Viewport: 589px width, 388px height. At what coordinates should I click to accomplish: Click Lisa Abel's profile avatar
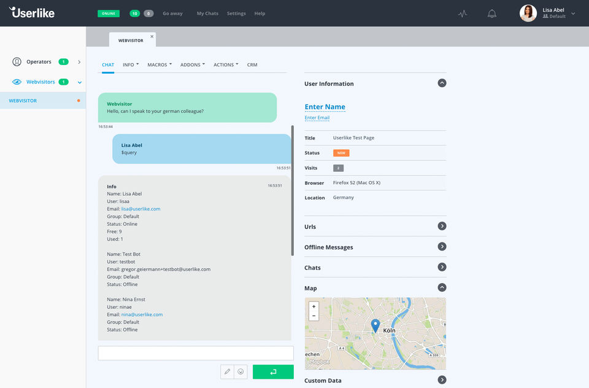pos(528,13)
